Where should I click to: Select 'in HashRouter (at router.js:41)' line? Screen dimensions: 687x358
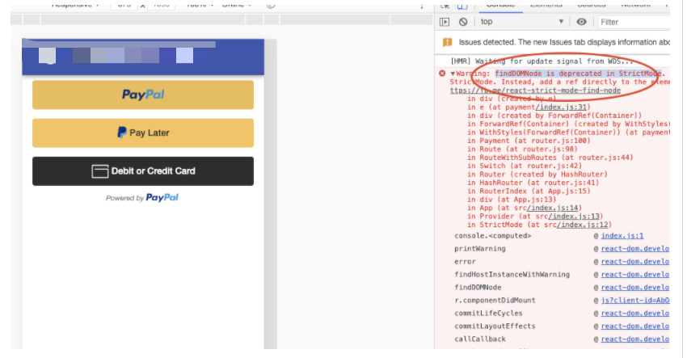533,183
